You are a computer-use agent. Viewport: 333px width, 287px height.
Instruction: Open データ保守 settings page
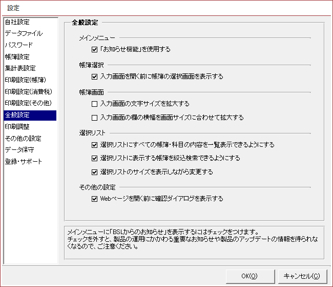coord(20,150)
